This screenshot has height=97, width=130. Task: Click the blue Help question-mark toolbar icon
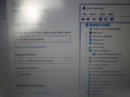click(100, 19)
